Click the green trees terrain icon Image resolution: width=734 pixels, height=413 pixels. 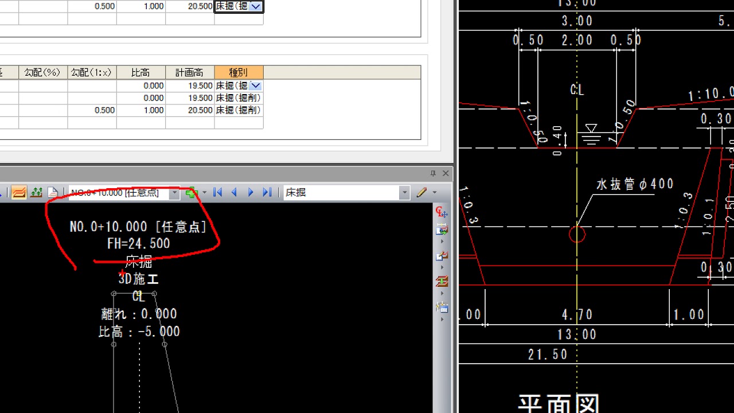pyautogui.click(x=36, y=193)
